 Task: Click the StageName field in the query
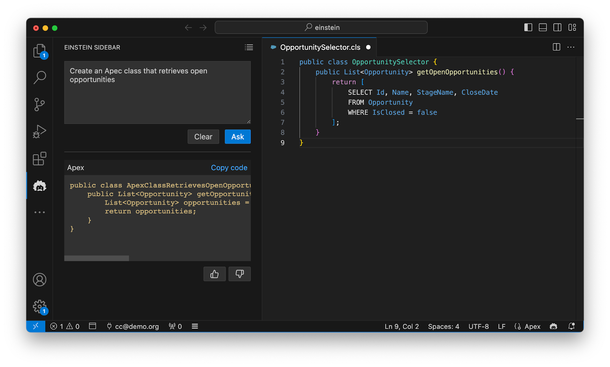(x=435, y=92)
